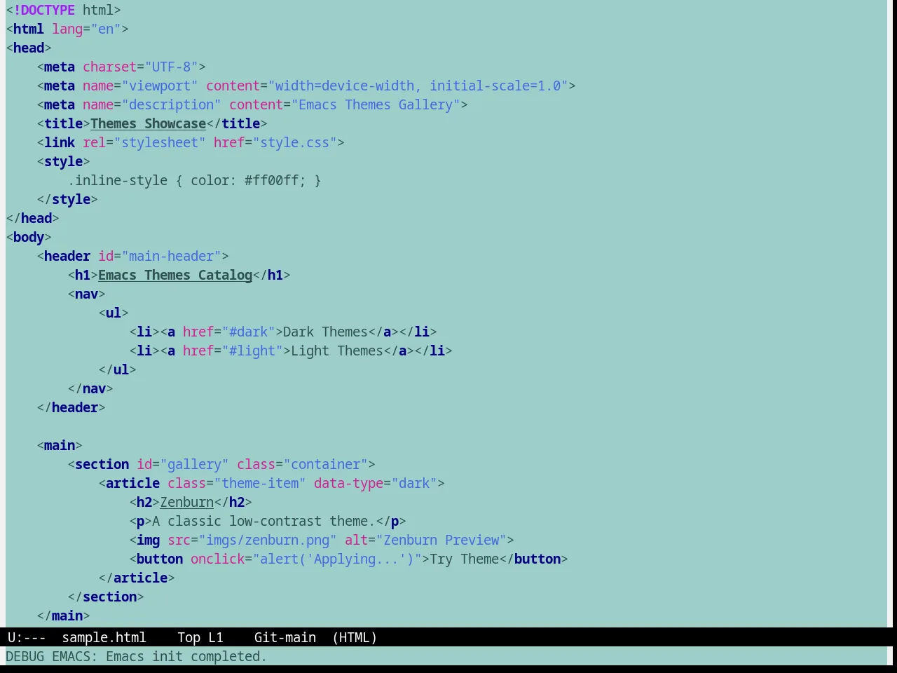This screenshot has width=897, height=673.
Task: Click the paragraph 'A classic low-contrast theme.'
Action: point(263,521)
